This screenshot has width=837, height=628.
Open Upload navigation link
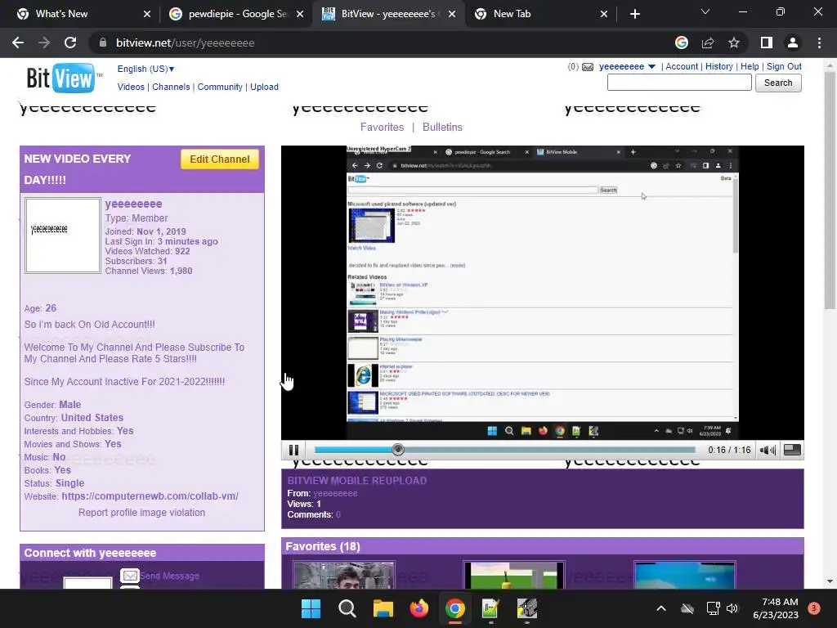click(264, 87)
